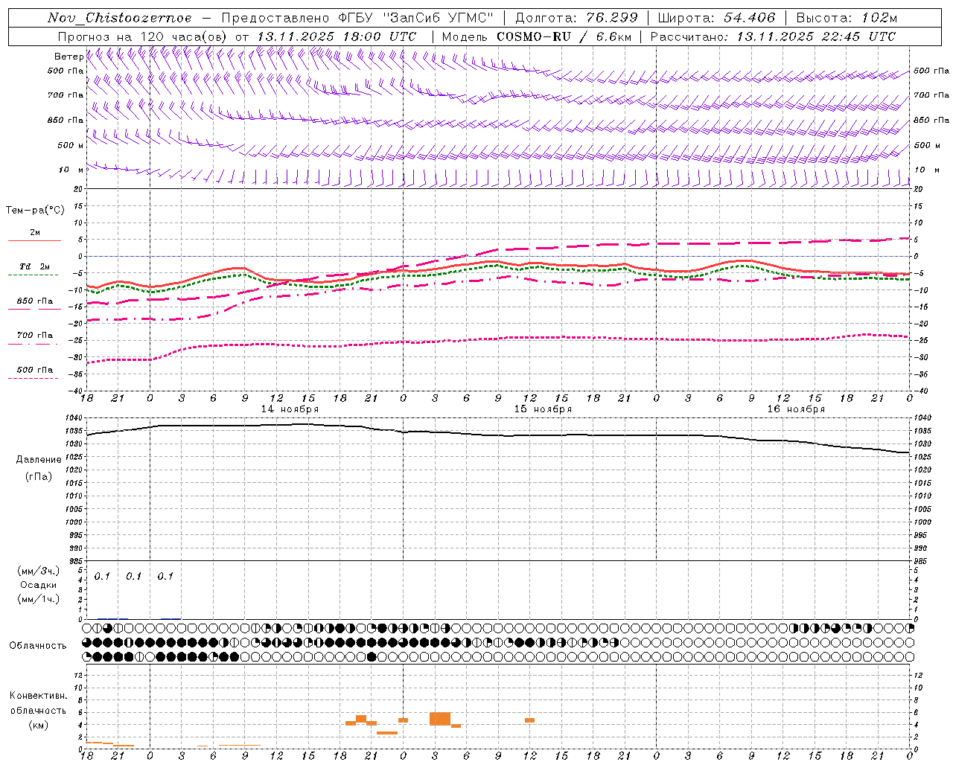The image size is (953, 762).
Task: Click the station name Nov_Chistoozernoe
Action: point(119,18)
